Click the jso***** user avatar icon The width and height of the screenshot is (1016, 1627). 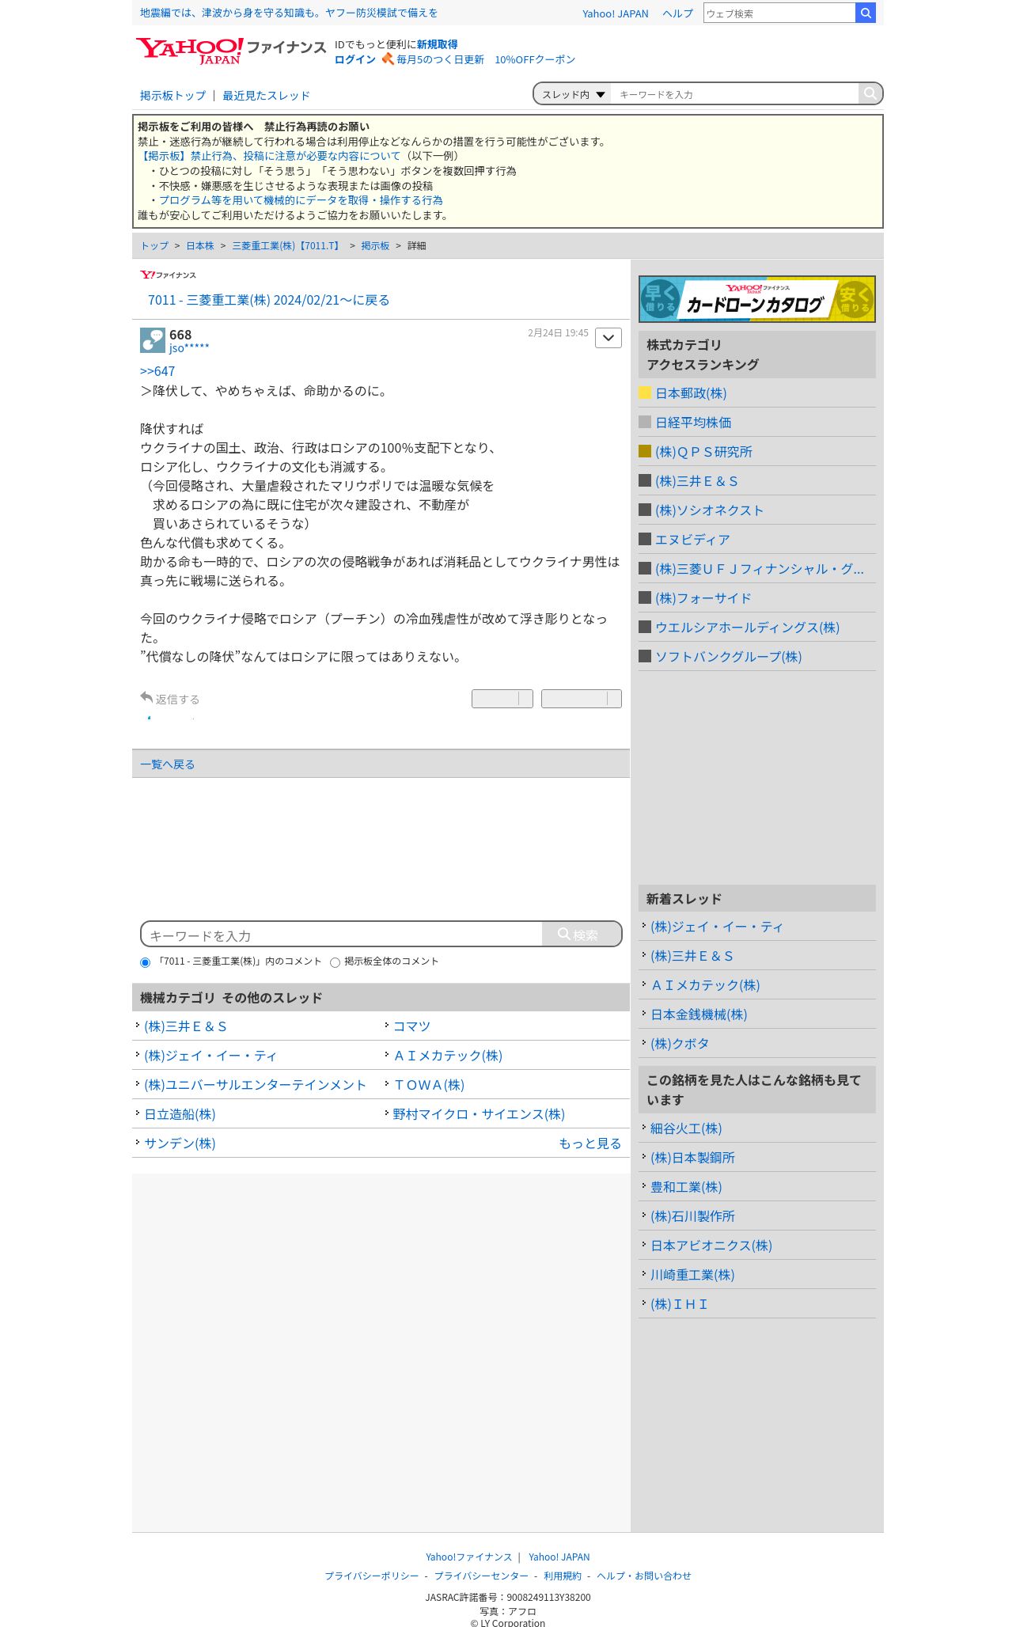pyautogui.click(x=153, y=340)
